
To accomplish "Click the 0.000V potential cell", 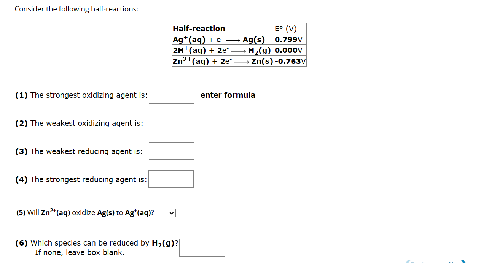I will [x=290, y=50].
